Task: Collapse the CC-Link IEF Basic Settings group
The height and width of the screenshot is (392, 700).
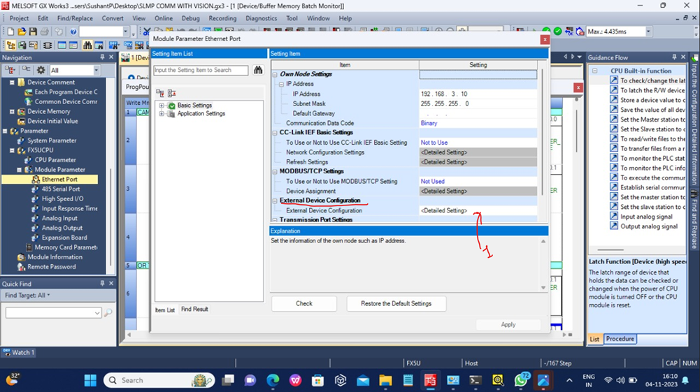Action: [275, 133]
